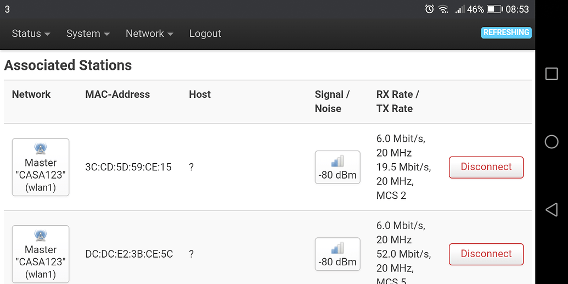The height and width of the screenshot is (284, 568).
Task: Click signal bars icon for 3C:CD:5D:59:CE:15
Action: point(338,161)
